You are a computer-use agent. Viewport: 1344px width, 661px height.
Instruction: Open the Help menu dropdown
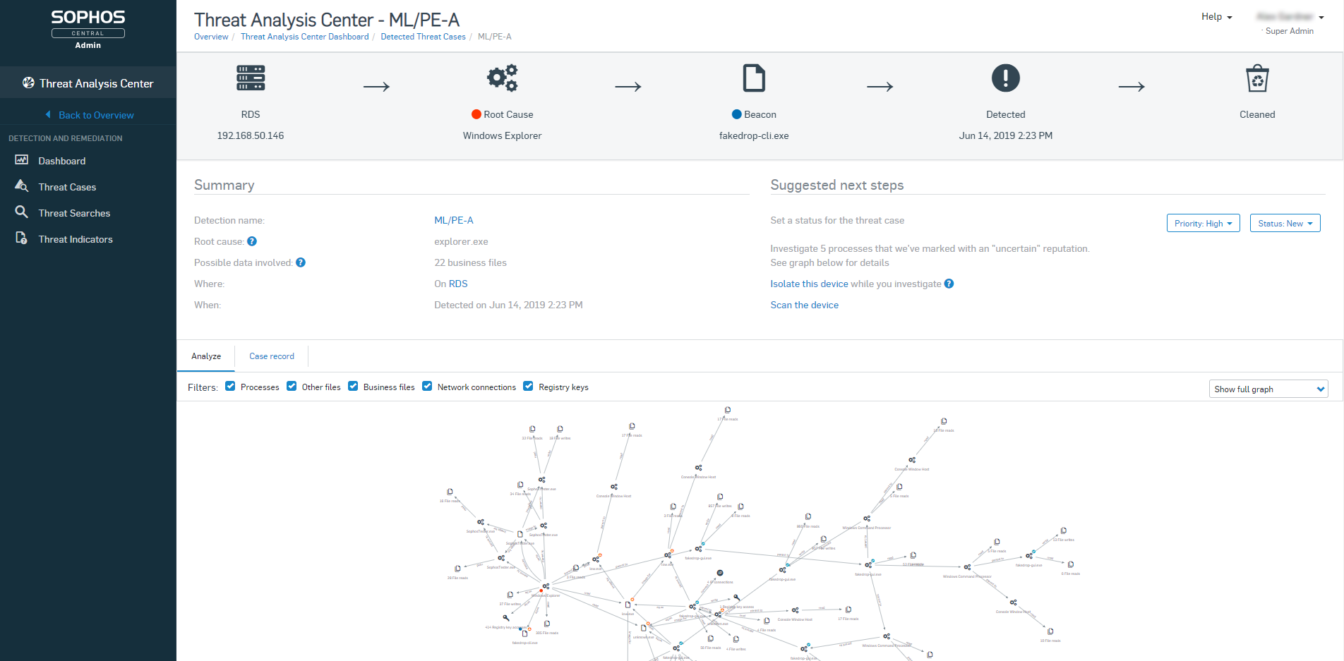click(x=1216, y=17)
